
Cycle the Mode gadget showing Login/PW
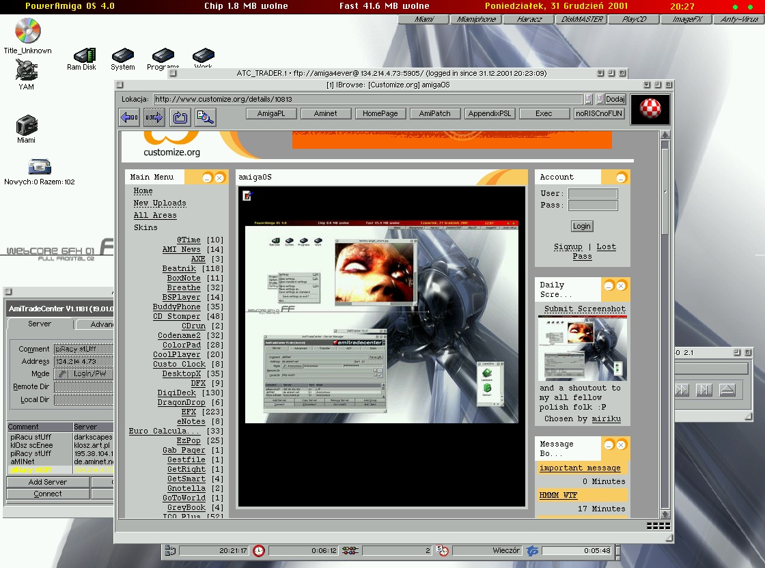[83, 374]
